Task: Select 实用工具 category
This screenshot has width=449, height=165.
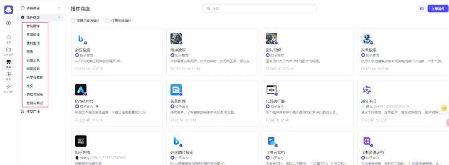Action: [x=33, y=60]
